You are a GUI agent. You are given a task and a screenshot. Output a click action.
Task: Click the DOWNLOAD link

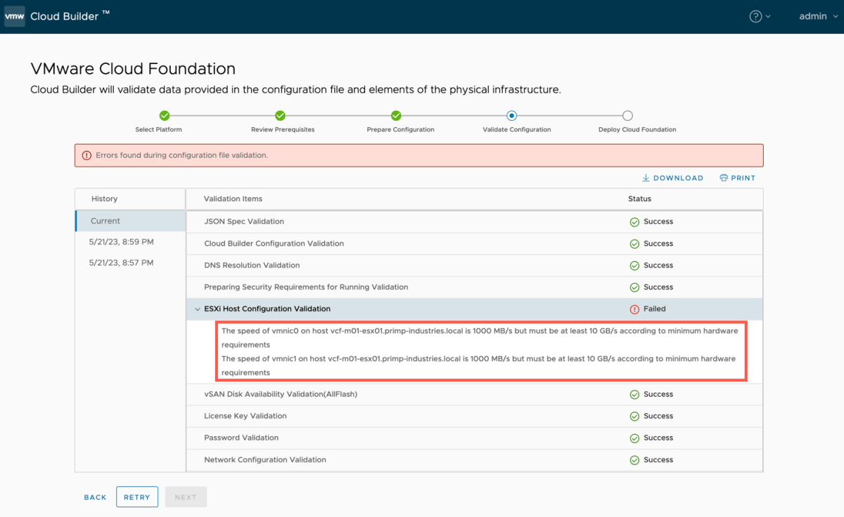pyautogui.click(x=673, y=178)
